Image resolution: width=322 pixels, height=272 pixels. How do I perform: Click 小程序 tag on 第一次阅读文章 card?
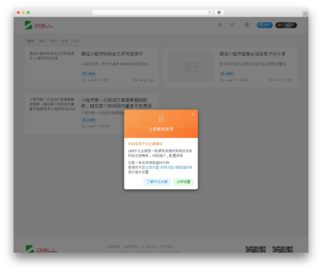point(88,120)
